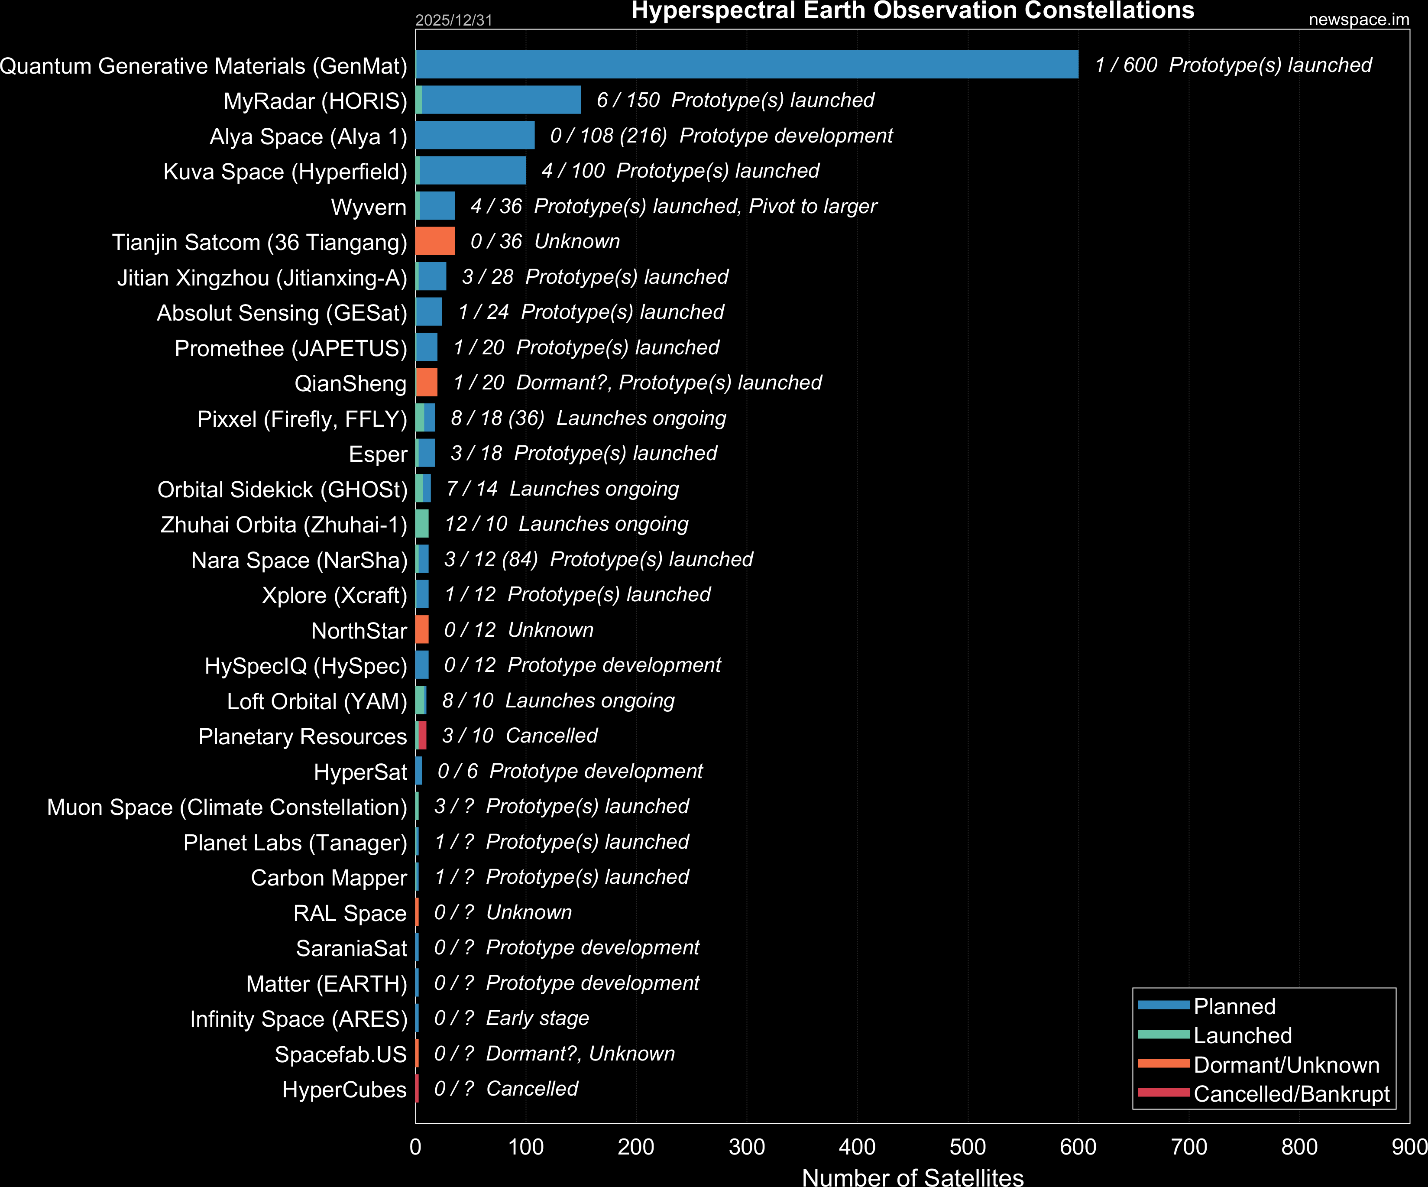
Task: Click the 2025/12/31 date label
Action: tap(453, 20)
